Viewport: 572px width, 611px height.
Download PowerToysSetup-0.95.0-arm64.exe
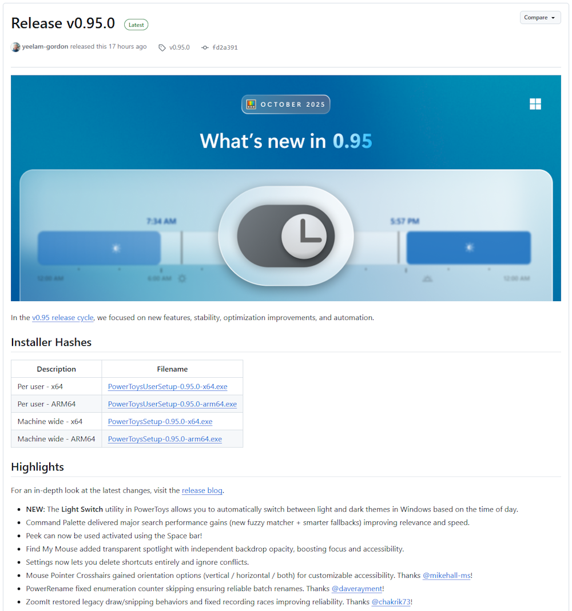click(x=165, y=439)
